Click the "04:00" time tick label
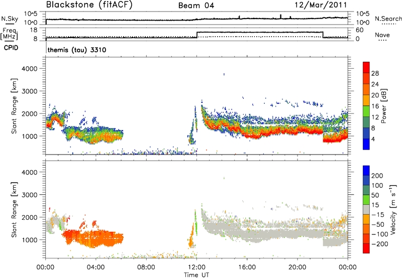The image size is (402, 278). (x=95, y=267)
